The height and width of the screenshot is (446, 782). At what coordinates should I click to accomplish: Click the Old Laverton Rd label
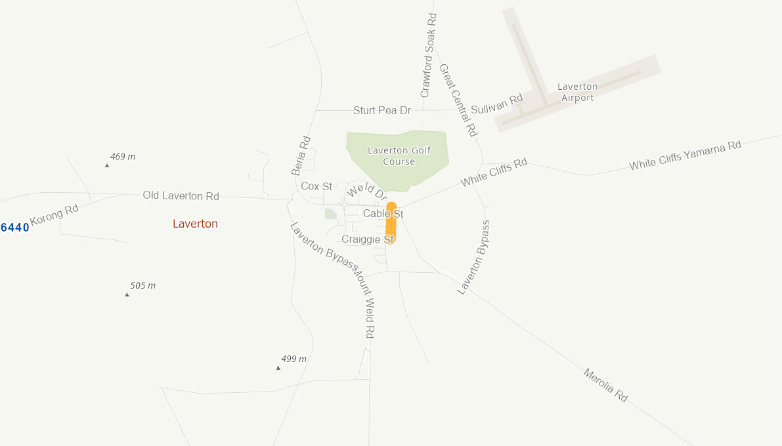pos(181,195)
